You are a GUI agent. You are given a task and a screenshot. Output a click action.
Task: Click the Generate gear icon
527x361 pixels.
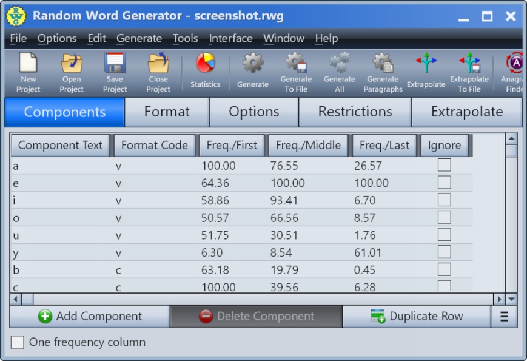(x=253, y=64)
